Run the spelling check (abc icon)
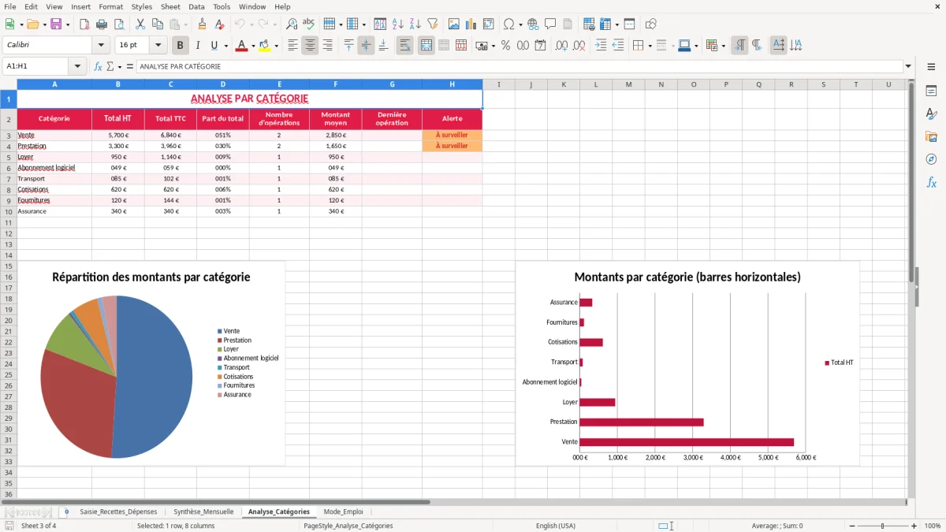The height and width of the screenshot is (532, 946). pyautogui.click(x=309, y=24)
